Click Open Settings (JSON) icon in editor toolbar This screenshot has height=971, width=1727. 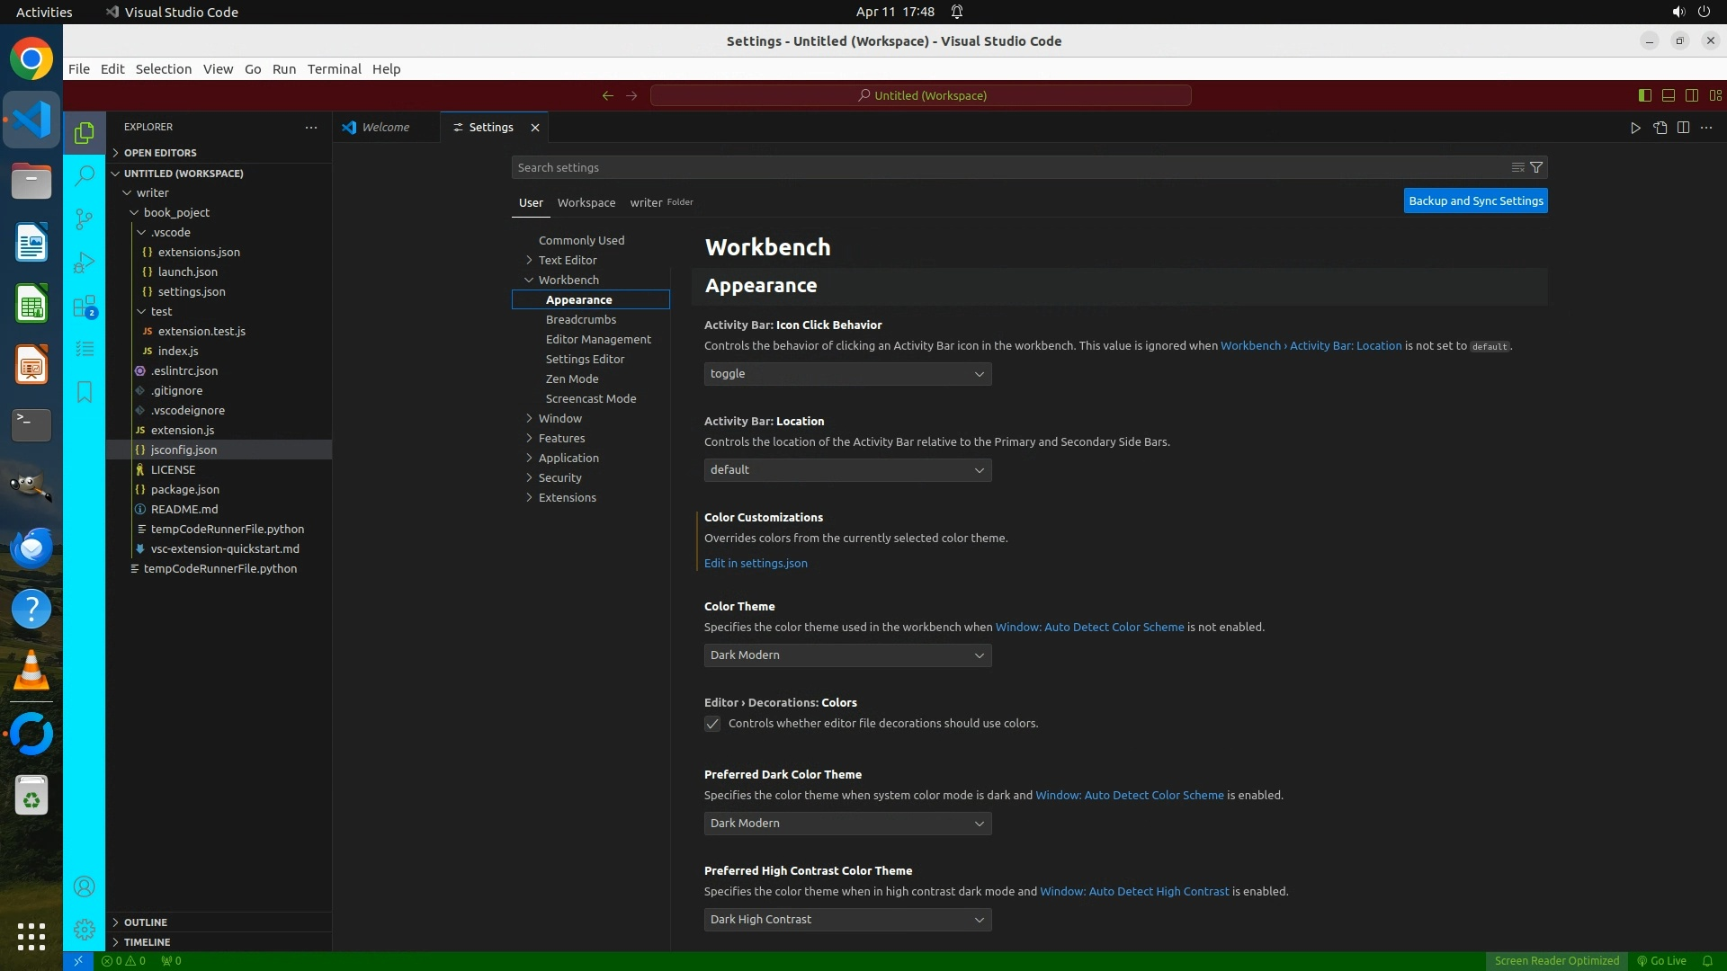click(x=1660, y=128)
